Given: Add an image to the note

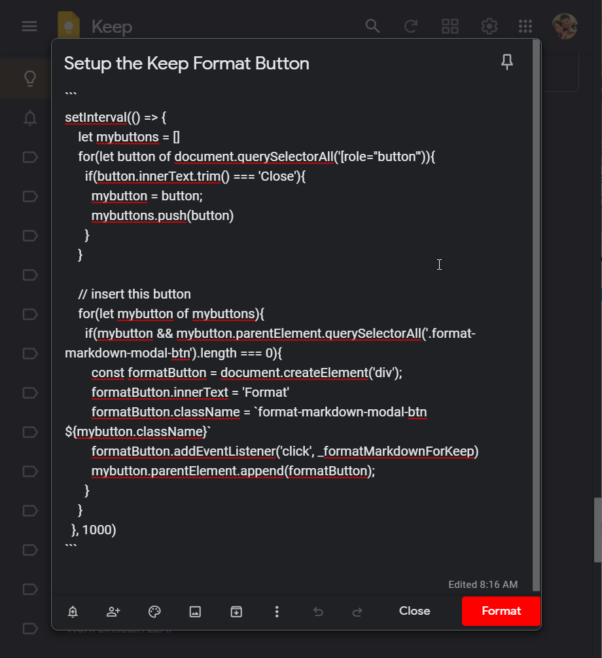Looking at the screenshot, I should (195, 612).
